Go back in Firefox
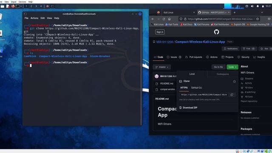The image size is (272, 153). [153, 19]
